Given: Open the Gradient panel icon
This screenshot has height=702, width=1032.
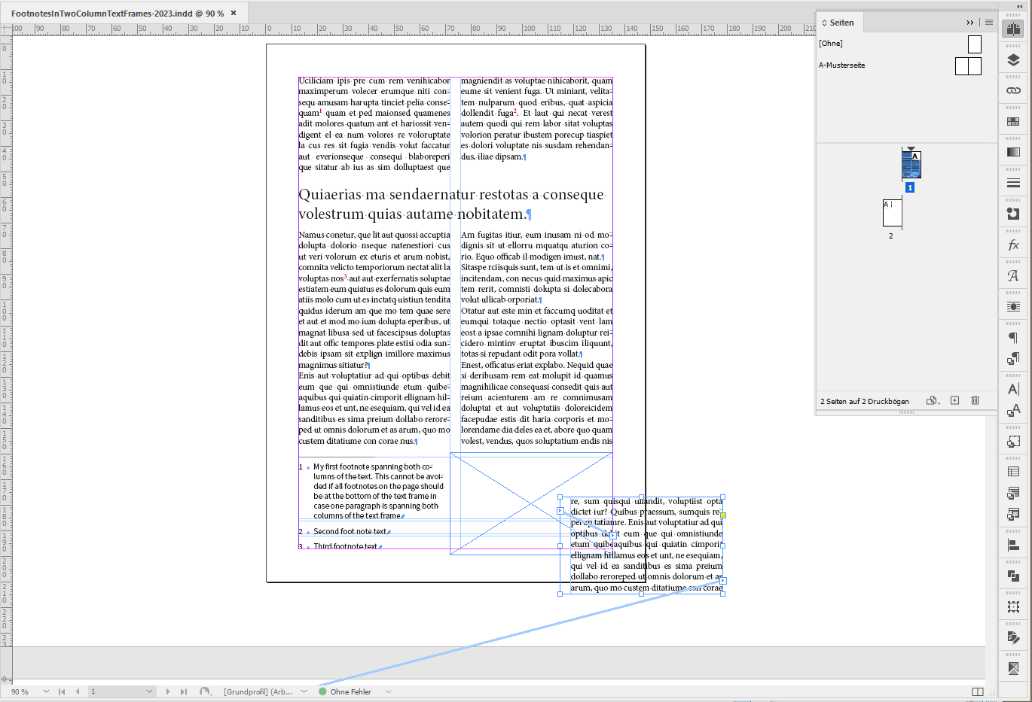Looking at the screenshot, I should pos(1013,150).
